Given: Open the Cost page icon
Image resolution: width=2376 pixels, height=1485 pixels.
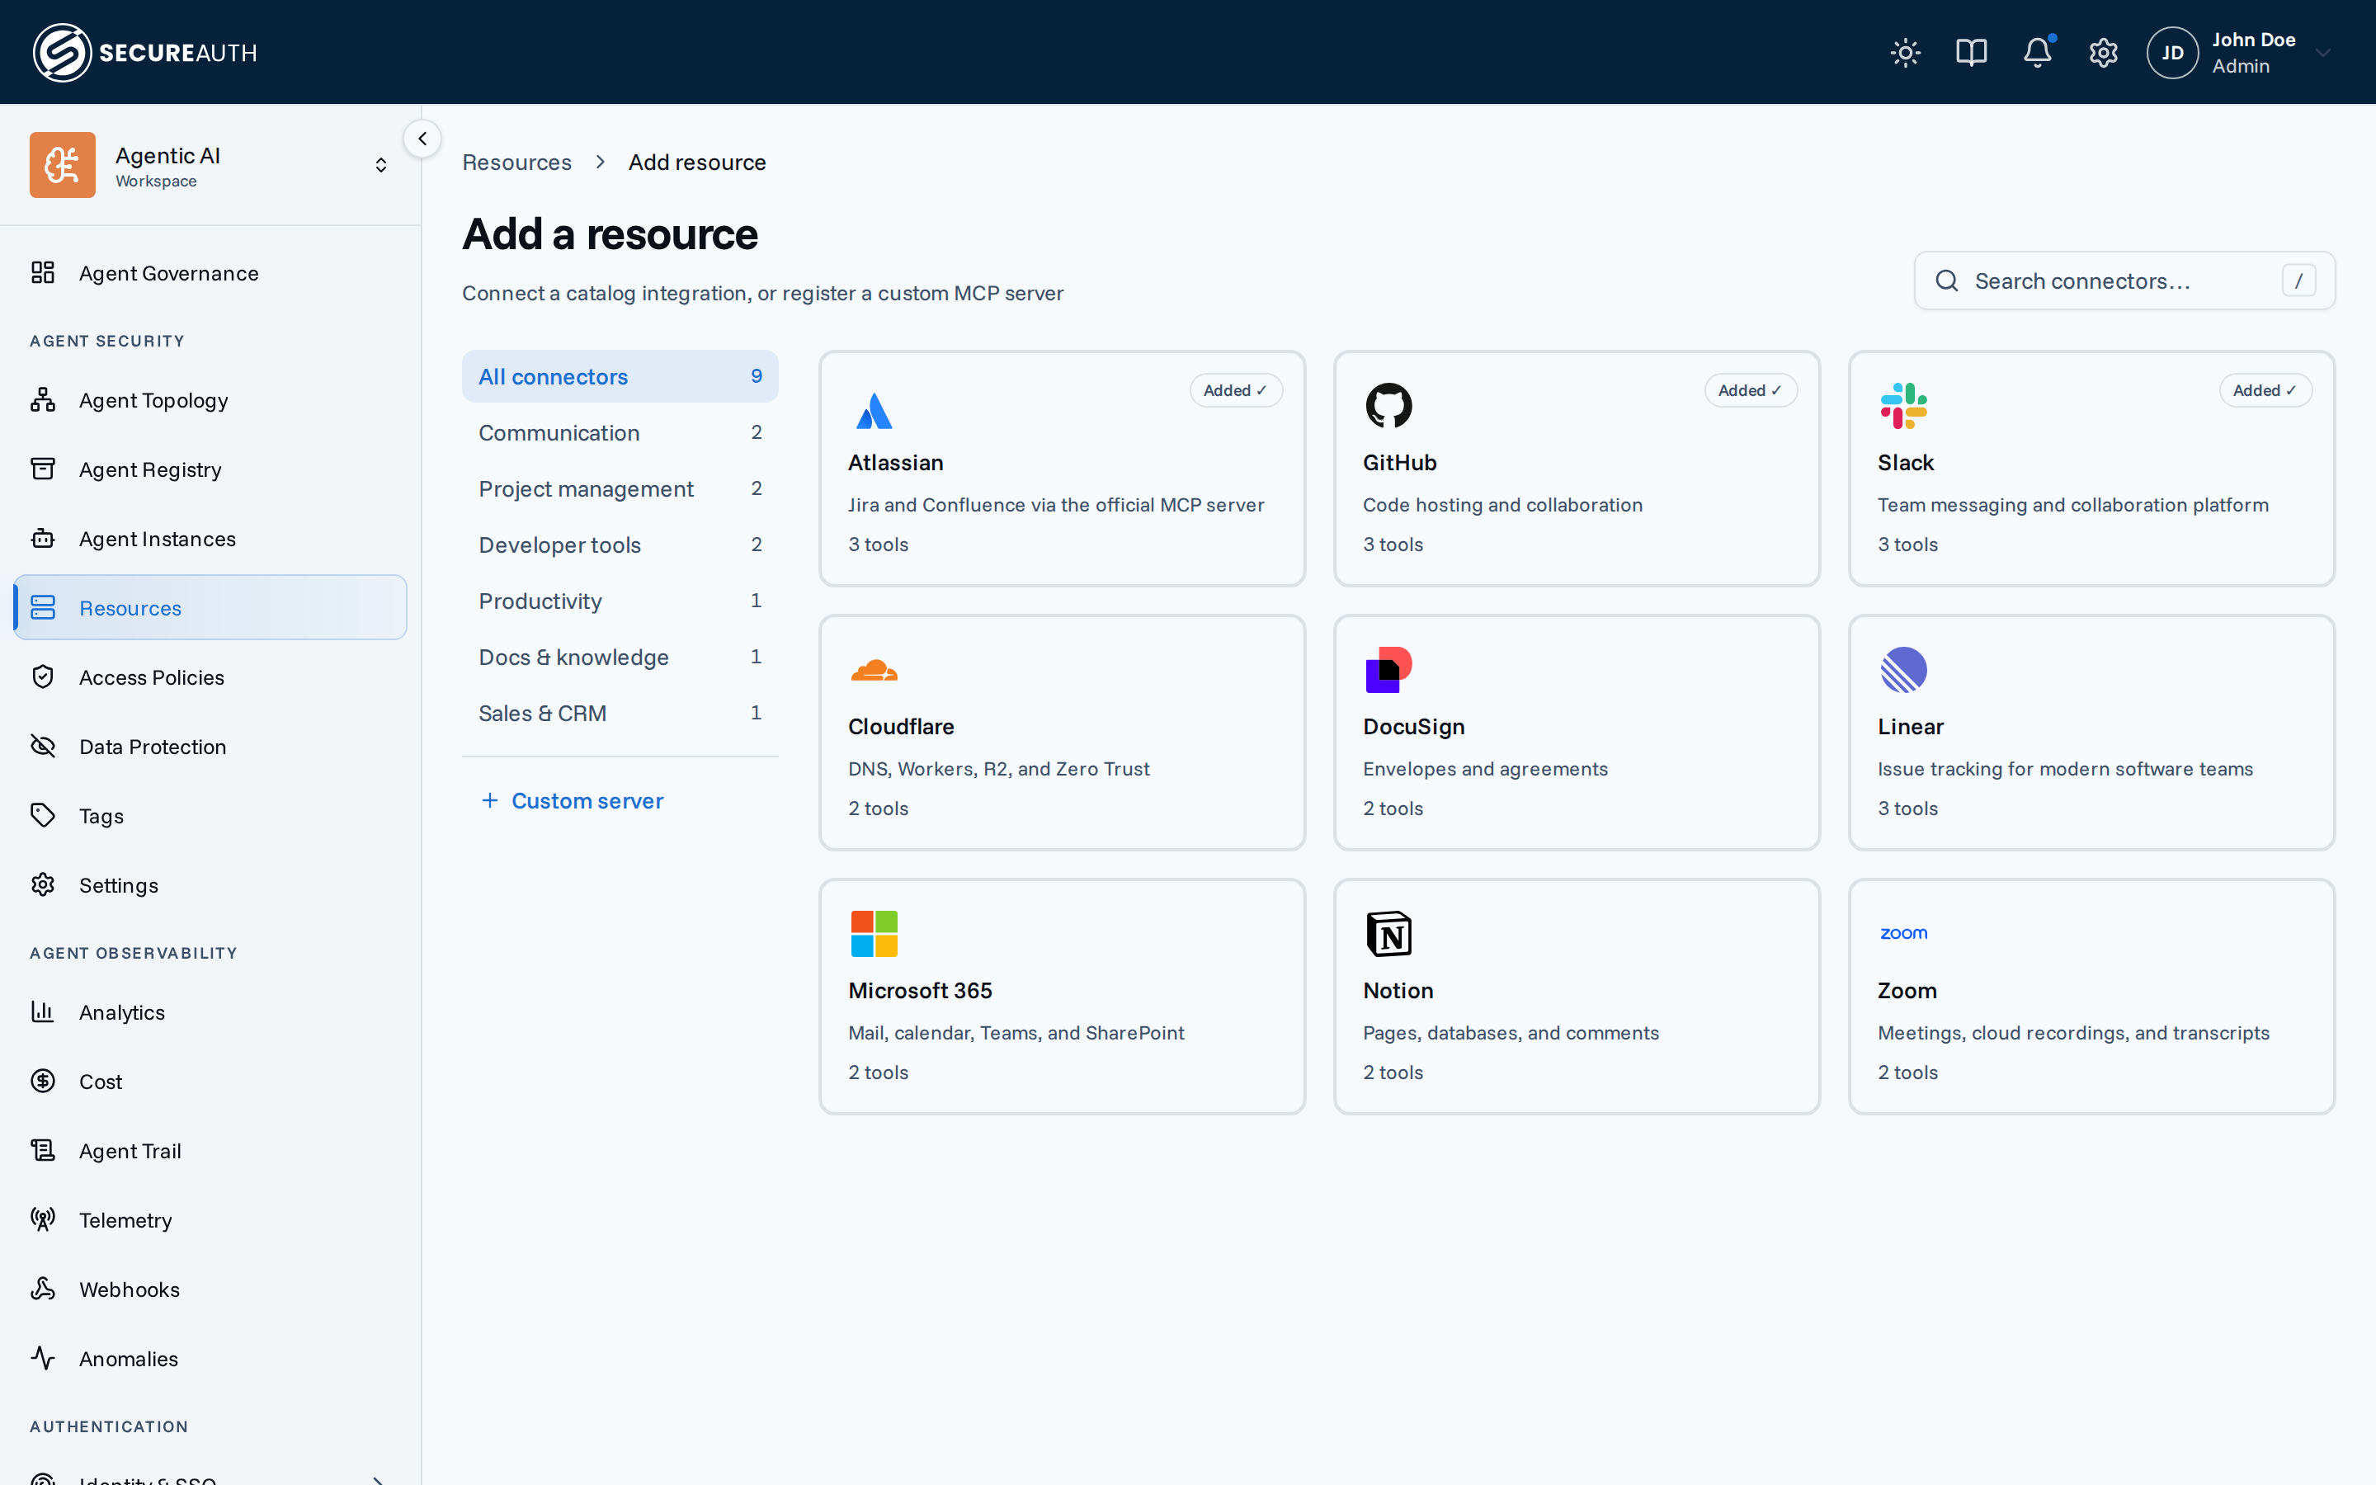Looking at the screenshot, I should 43,1082.
